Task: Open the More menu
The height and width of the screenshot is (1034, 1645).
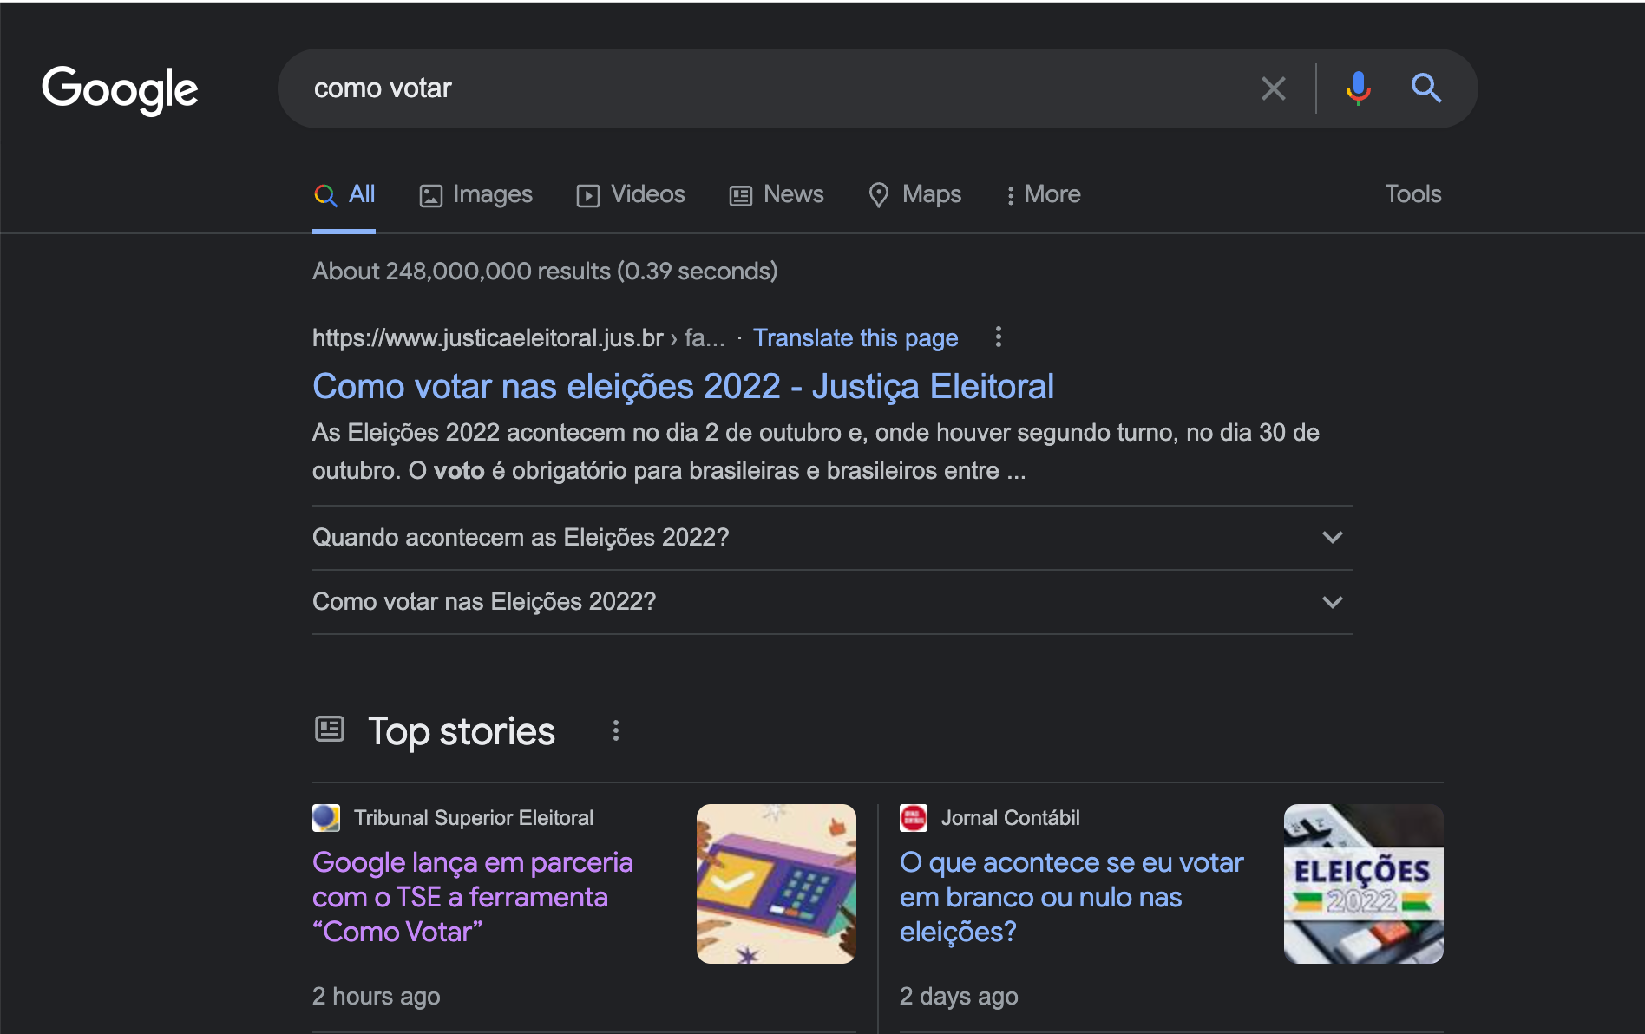Action: pos(1043,194)
